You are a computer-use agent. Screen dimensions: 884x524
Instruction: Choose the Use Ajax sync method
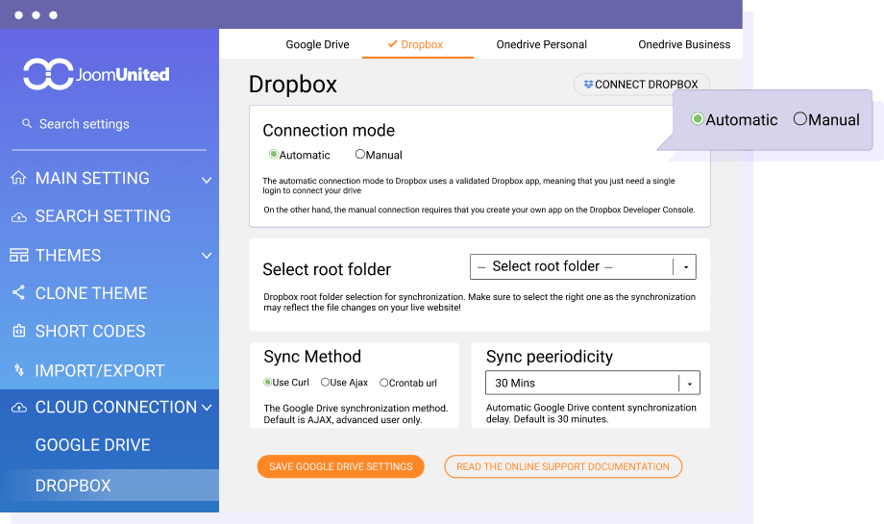pyautogui.click(x=326, y=382)
